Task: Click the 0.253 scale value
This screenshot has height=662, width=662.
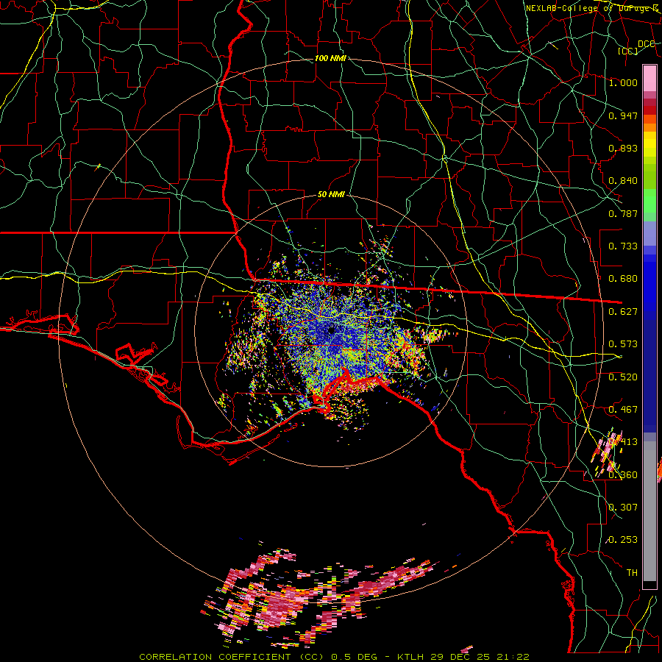Action: [x=623, y=540]
